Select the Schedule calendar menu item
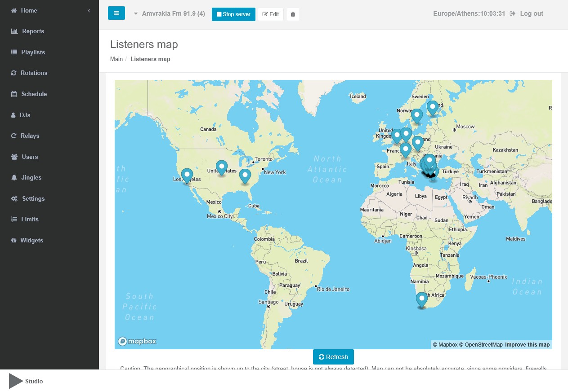The image size is (568, 391). click(34, 94)
